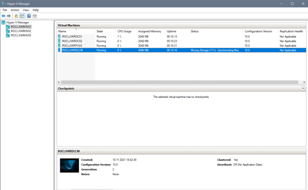
Task: Select the ROCLJVKRDC01 virtual machine row
Action: (x=181, y=36)
